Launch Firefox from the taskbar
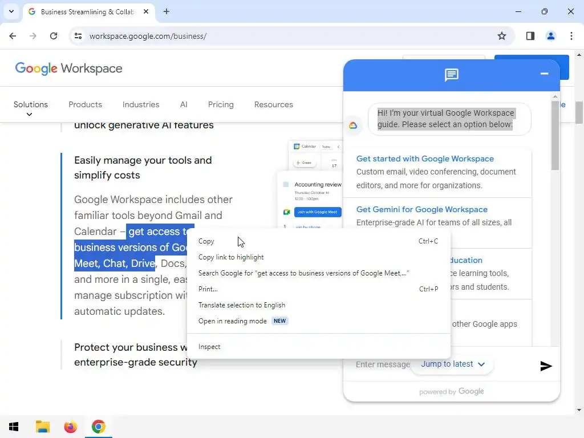Viewport: 584px width, 438px height. 70,427
